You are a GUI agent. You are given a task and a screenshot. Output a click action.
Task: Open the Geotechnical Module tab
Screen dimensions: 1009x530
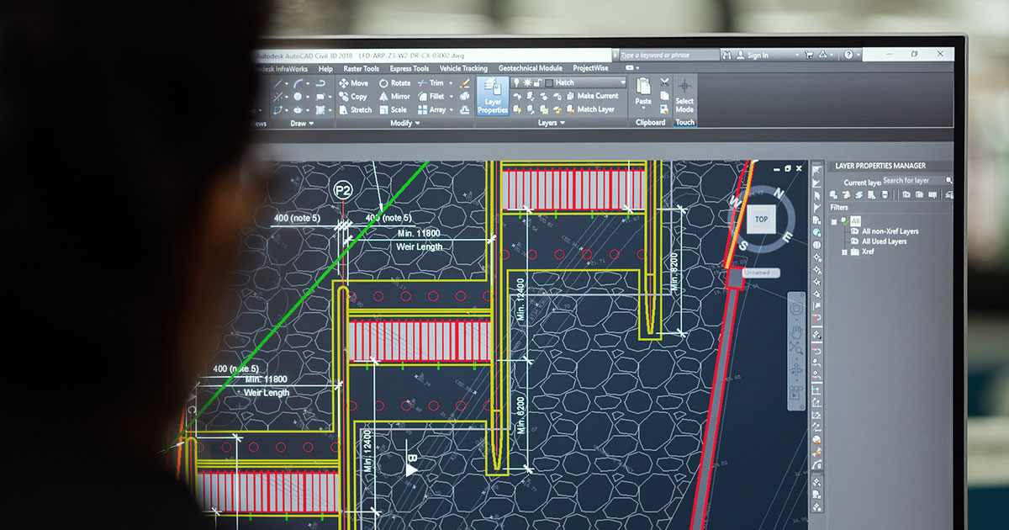[530, 69]
